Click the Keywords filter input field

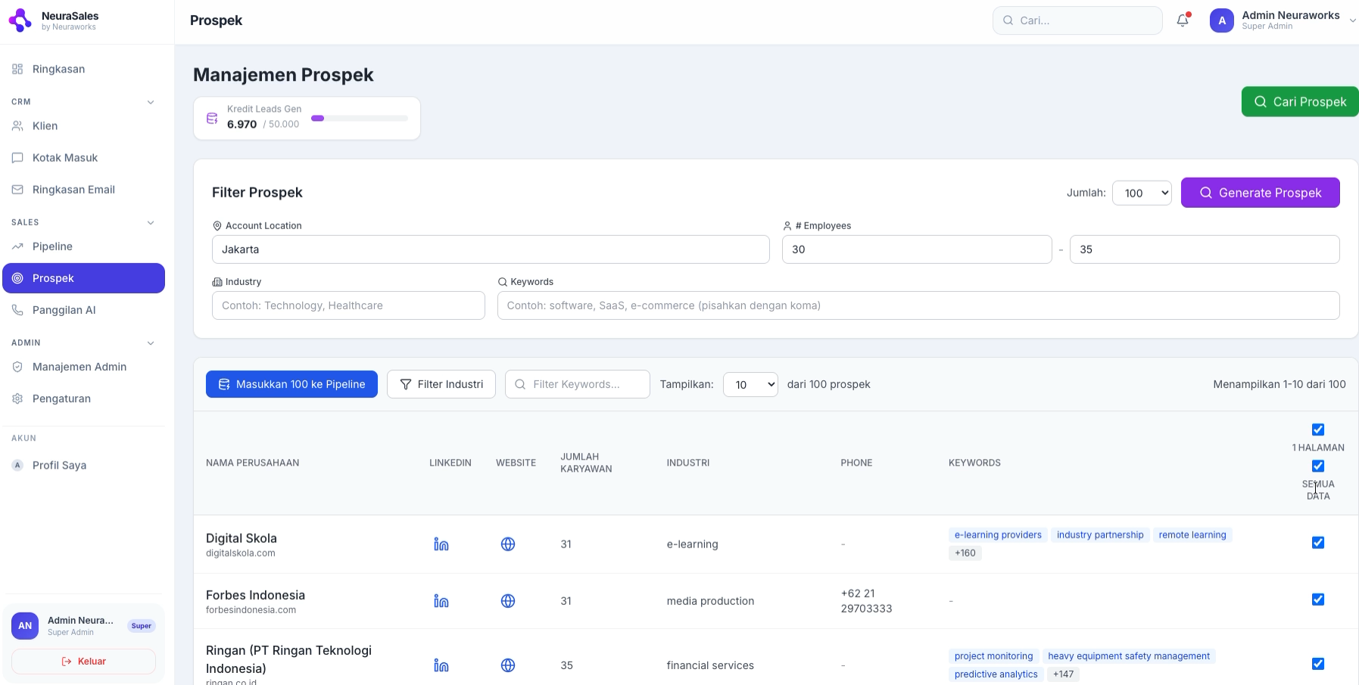click(x=918, y=305)
